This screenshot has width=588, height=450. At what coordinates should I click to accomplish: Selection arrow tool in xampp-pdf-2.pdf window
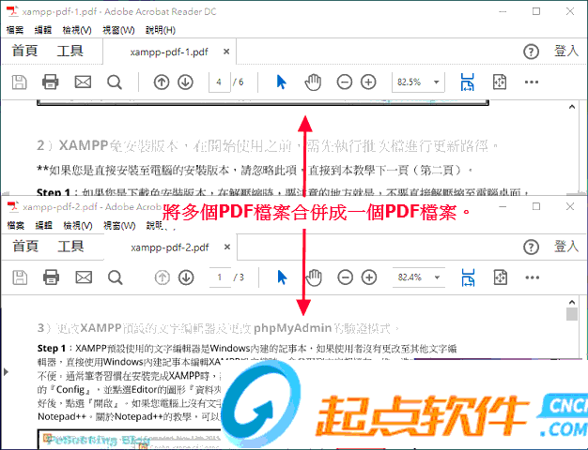click(282, 277)
